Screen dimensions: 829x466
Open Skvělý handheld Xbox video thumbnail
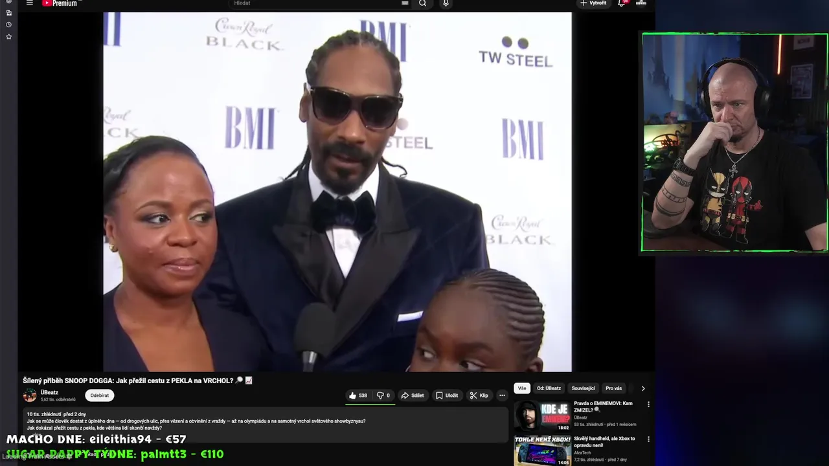(543, 450)
